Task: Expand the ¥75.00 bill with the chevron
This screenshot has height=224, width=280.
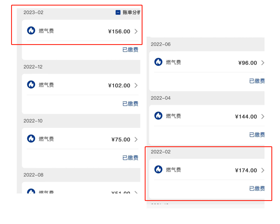Action: coord(136,139)
